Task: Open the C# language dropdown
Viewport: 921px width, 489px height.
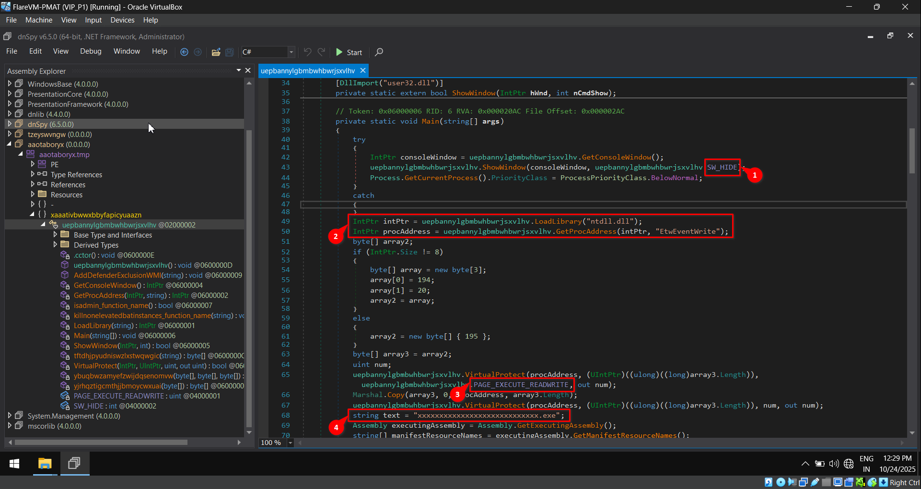Action: 291,52
